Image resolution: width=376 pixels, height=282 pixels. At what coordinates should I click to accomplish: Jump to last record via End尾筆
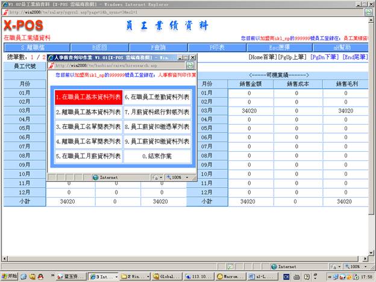point(356,57)
